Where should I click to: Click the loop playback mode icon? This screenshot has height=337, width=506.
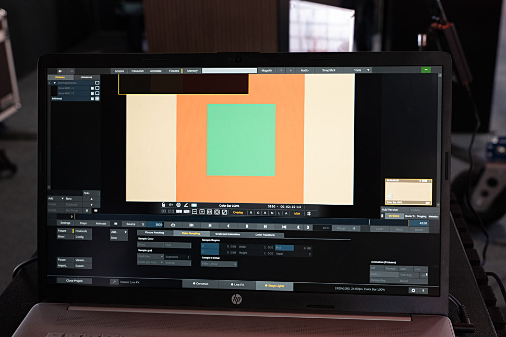(x=173, y=225)
